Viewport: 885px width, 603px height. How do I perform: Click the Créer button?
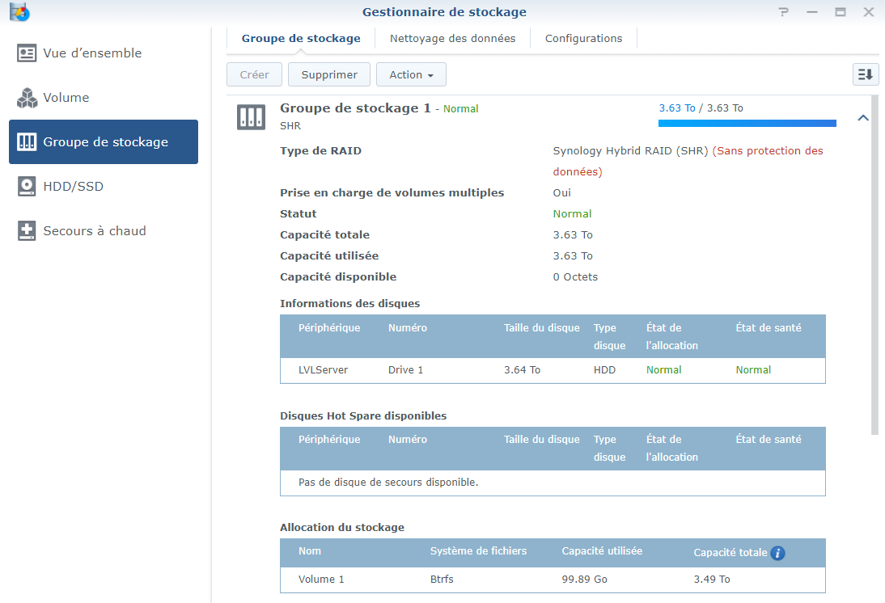[254, 74]
